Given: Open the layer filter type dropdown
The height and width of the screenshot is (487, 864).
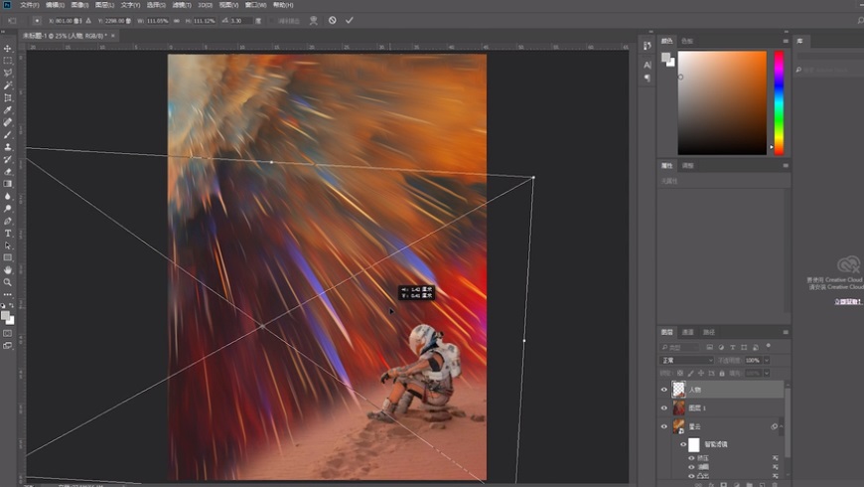Looking at the screenshot, I should pyautogui.click(x=679, y=347).
